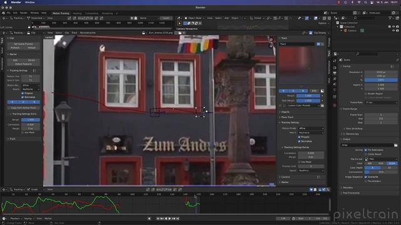401x225 pixels.
Task: Switch to the Compositing workspace tab
Action: pos(92,13)
